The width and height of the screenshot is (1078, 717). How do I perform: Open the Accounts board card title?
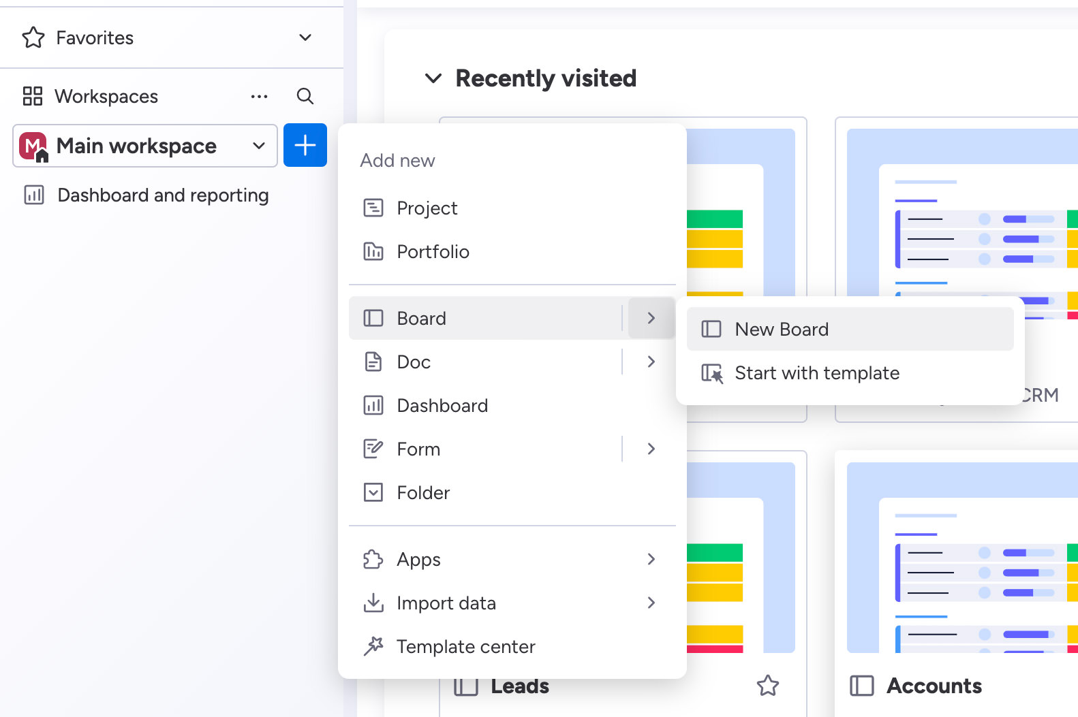pos(934,686)
